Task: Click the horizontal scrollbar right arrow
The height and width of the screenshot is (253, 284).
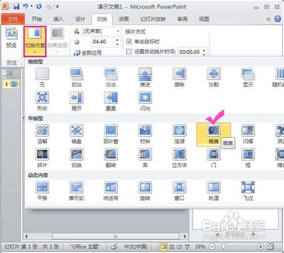Action: (185, 236)
